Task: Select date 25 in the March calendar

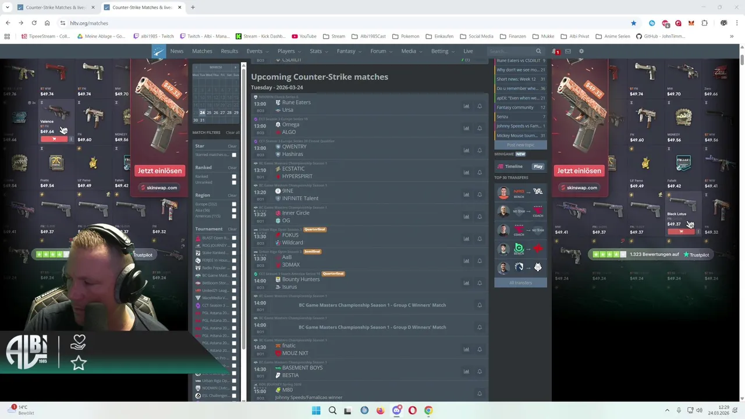Action: pos(209,113)
